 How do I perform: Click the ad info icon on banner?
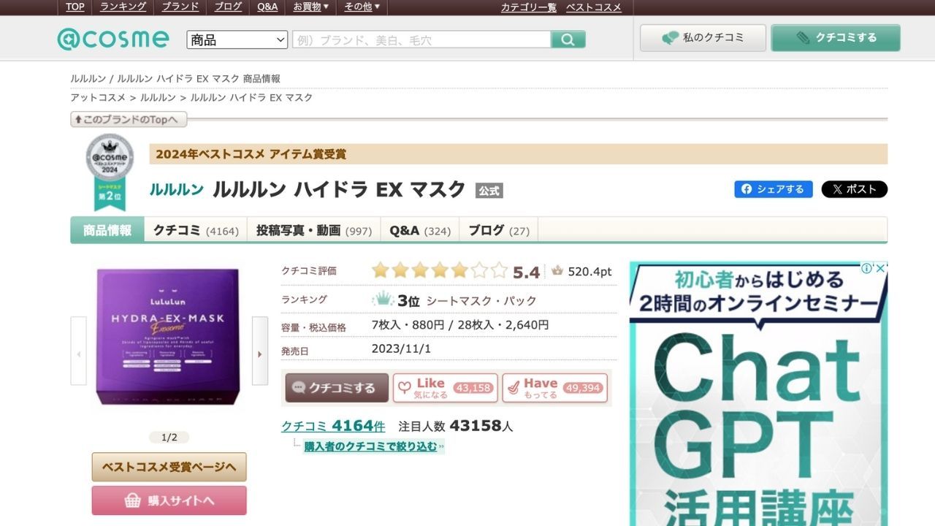[x=866, y=268]
